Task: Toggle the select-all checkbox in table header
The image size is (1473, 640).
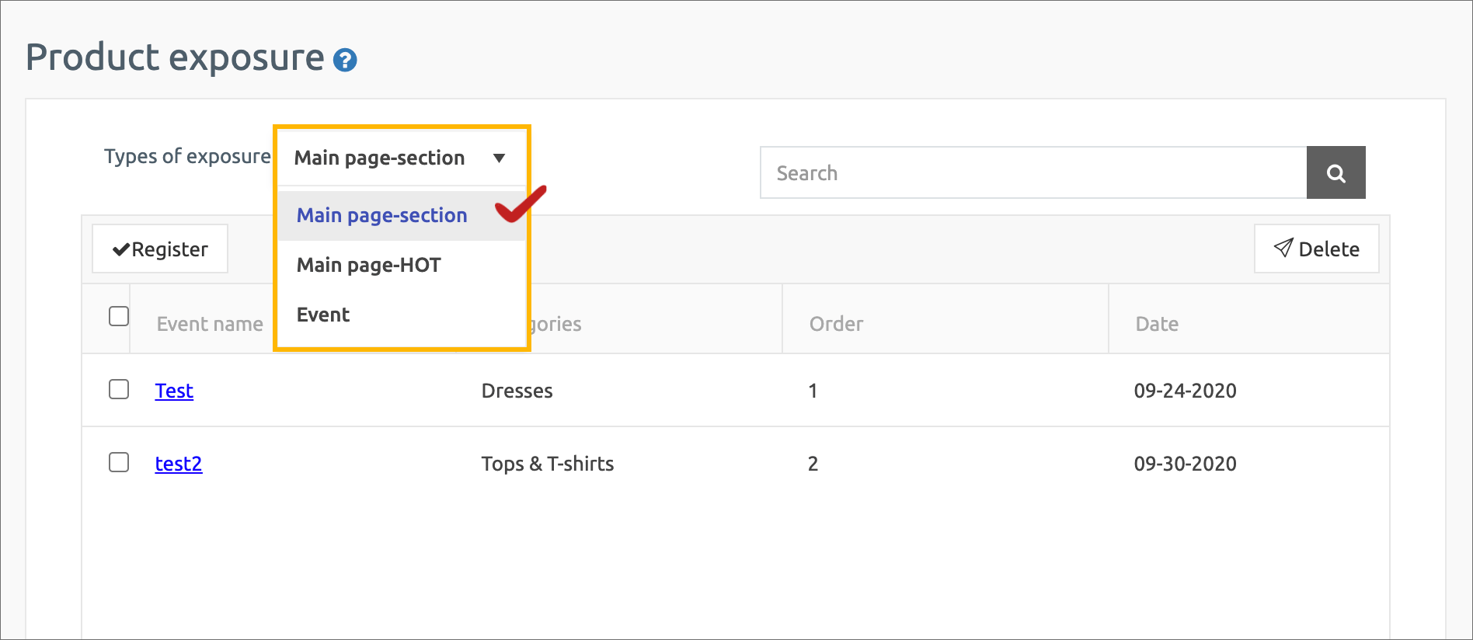Action: click(x=119, y=317)
